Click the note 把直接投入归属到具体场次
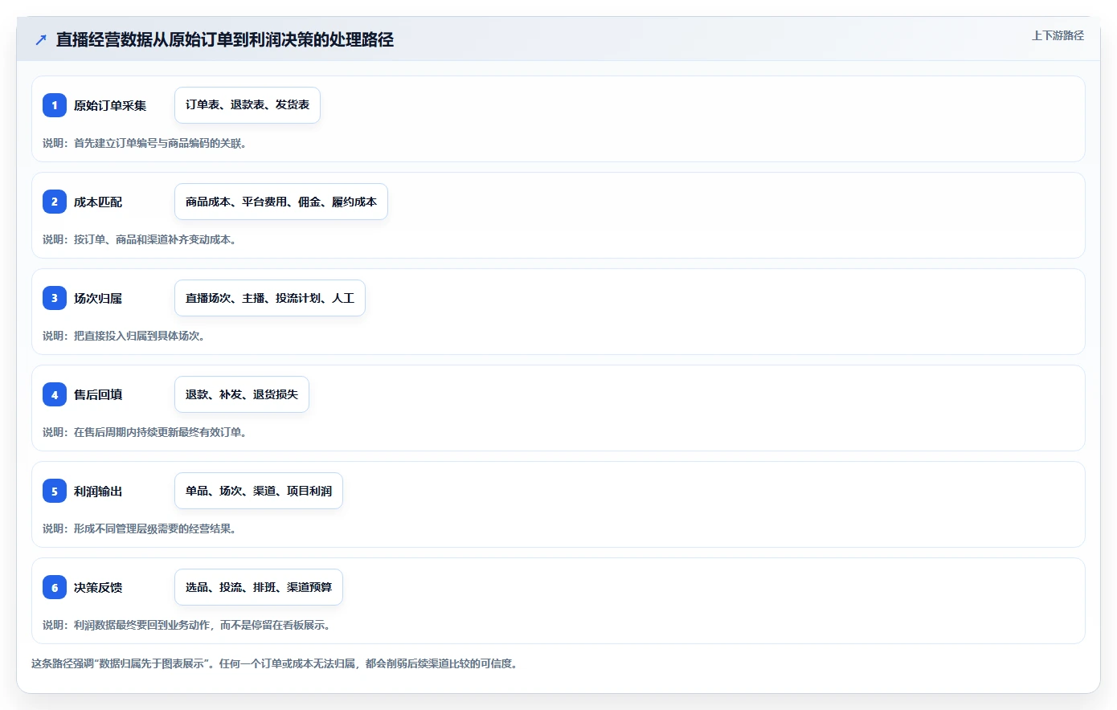Image resolution: width=1117 pixels, height=710 pixels. [x=125, y=336]
